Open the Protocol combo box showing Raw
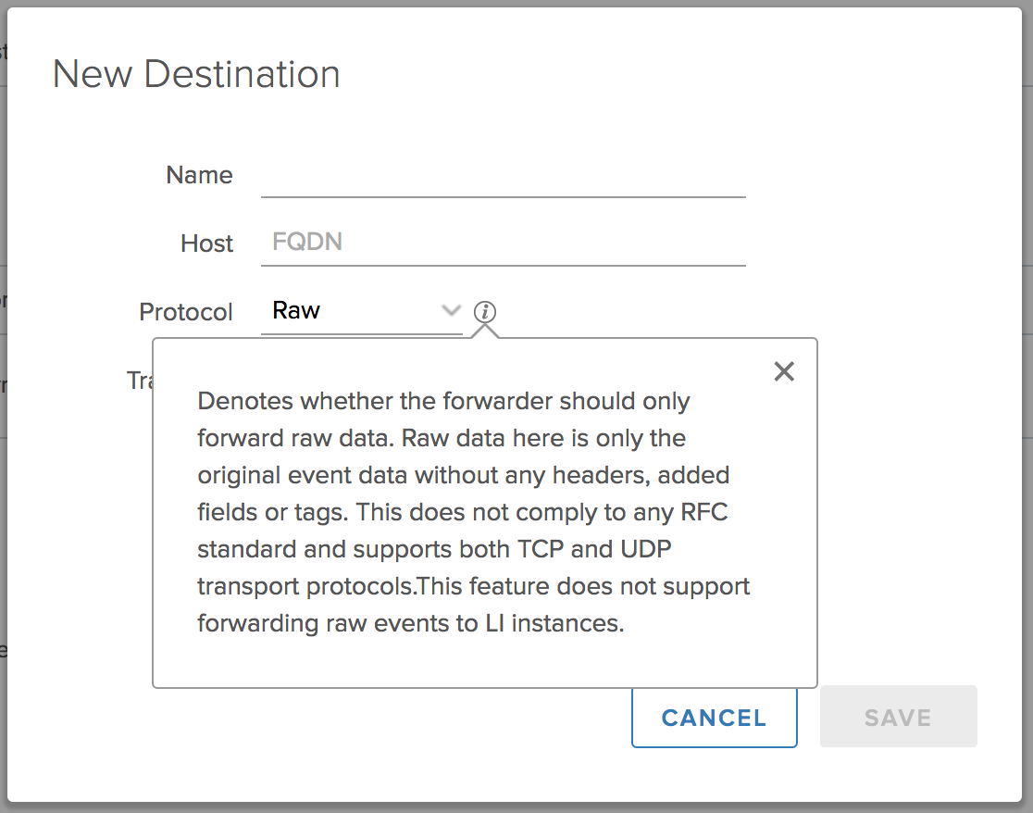The height and width of the screenshot is (813, 1033). click(352, 311)
